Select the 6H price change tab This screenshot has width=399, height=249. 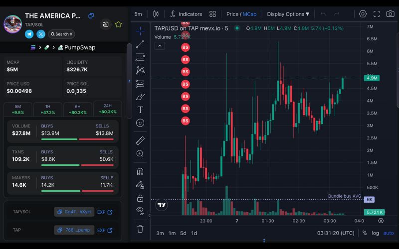[78, 109]
